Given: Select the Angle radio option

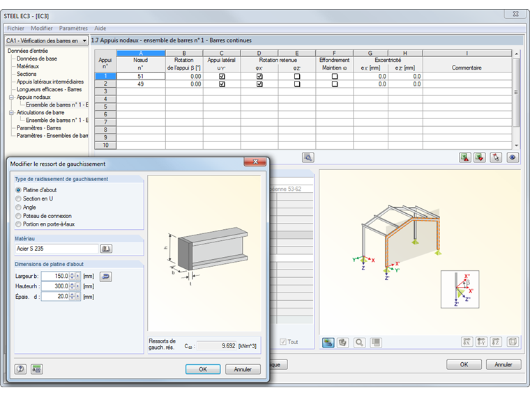Looking at the screenshot, I should point(18,208).
